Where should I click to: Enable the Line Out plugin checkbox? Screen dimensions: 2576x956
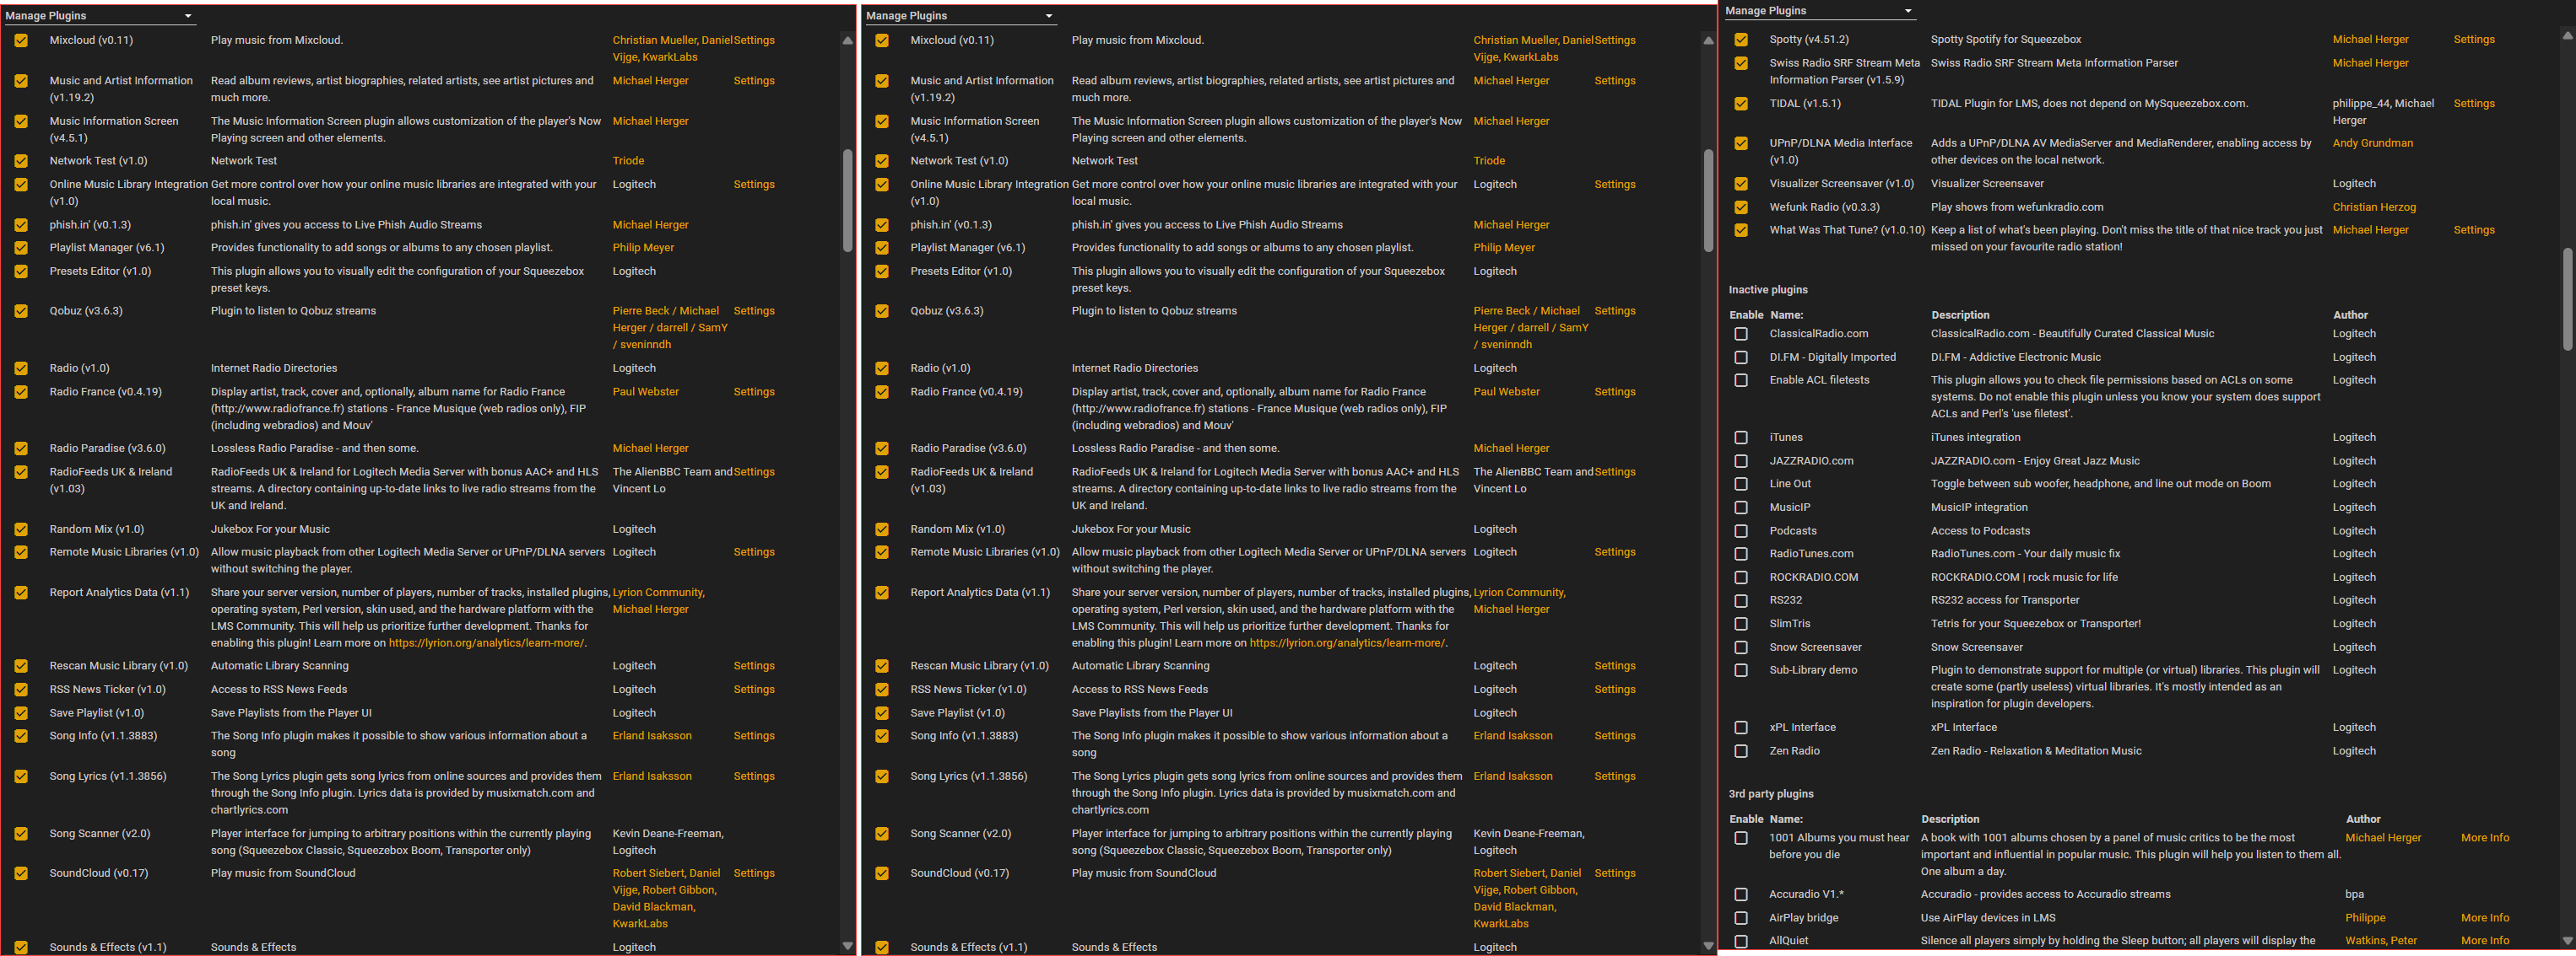click(1741, 485)
